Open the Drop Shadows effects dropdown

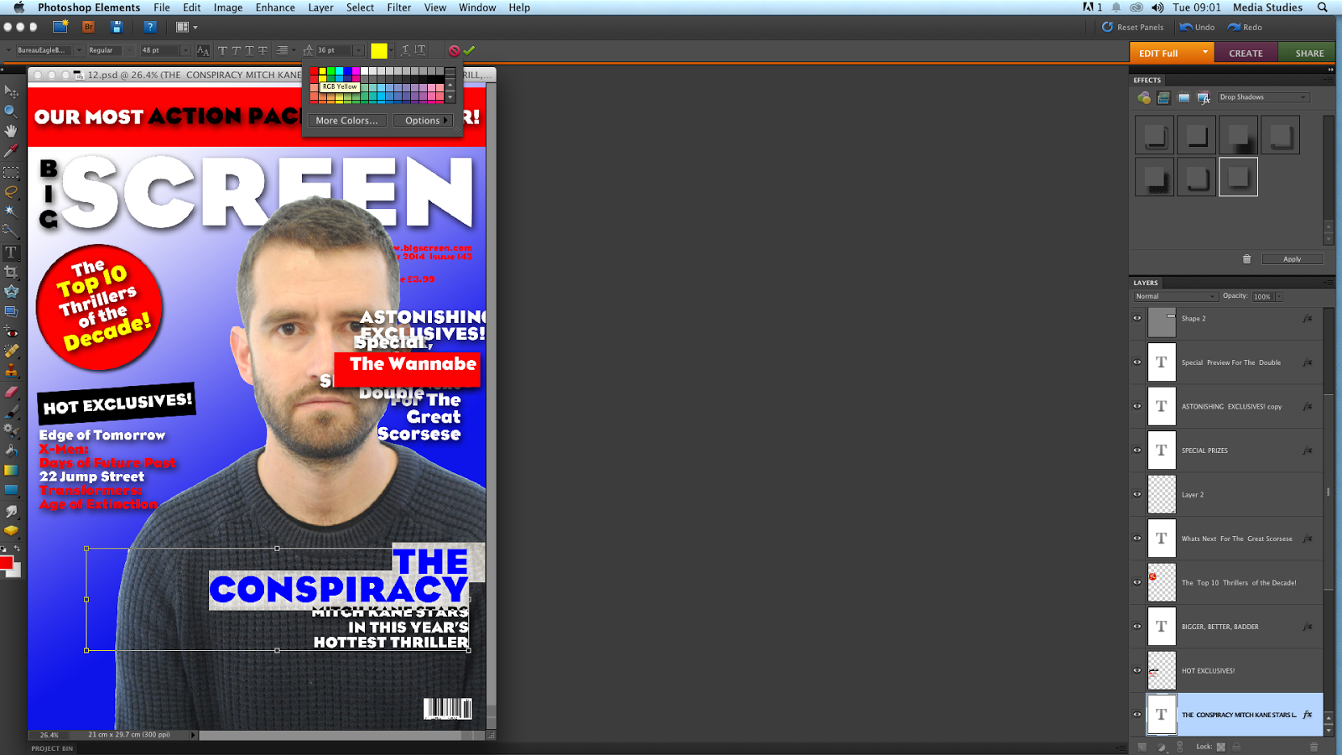coord(1263,97)
